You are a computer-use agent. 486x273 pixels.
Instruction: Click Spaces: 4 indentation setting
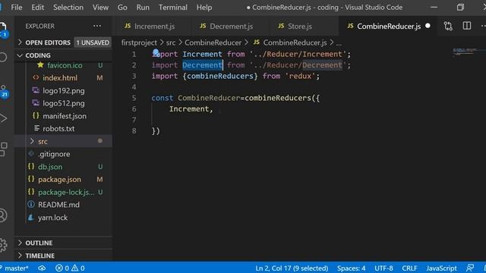click(x=351, y=268)
